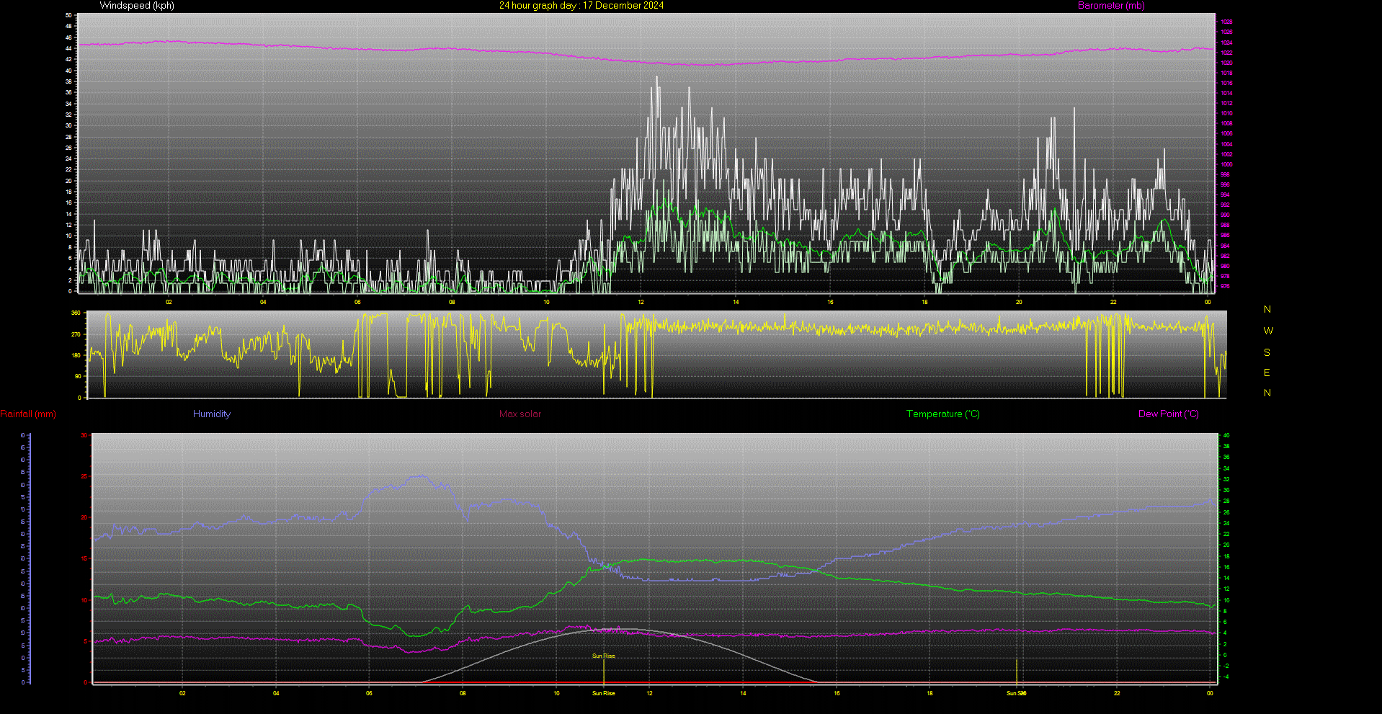Select the "Humidity" legend label
This screenshot has height=714, width=1382.
[212, 414]
